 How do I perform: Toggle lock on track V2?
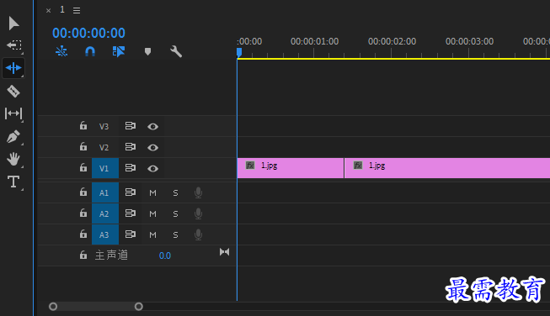[x=83, y=146]
